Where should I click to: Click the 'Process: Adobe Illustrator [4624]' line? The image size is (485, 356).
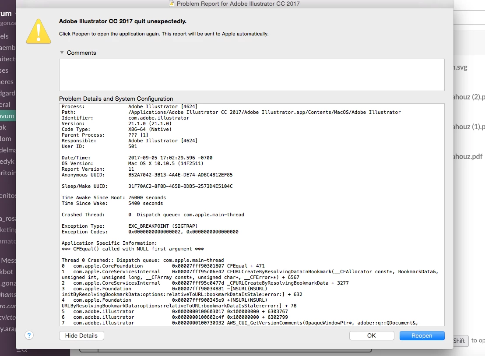[129, 106]
